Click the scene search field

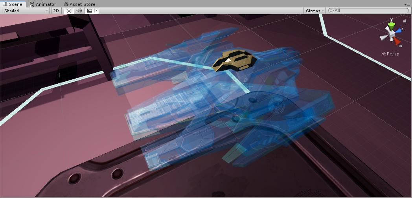click(369, 11)
